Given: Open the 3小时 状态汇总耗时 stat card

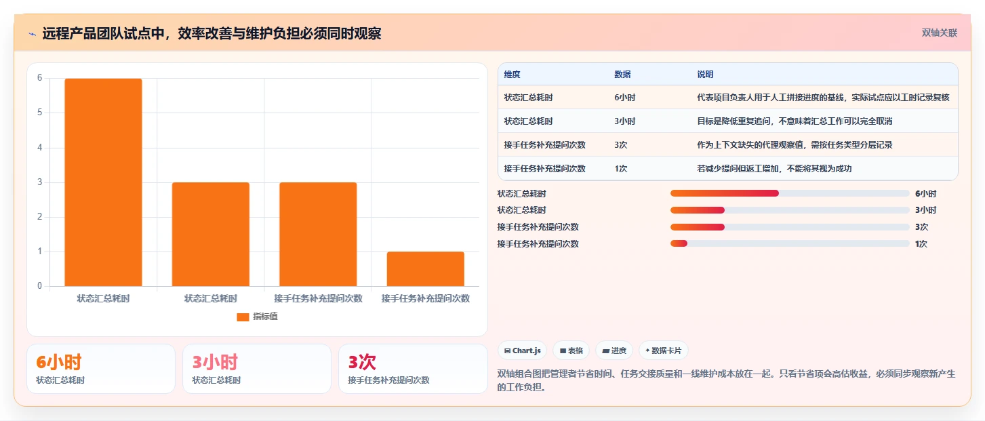Looking at the screenshot, I should (x=257, y=369).
